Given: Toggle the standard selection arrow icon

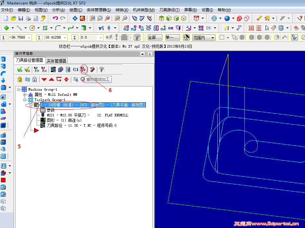Looking at the screenshot, I should click(x=234, y=38).
